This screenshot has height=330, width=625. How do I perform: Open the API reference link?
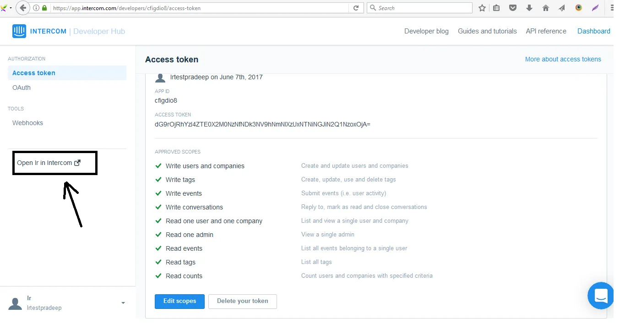[546, 31]
